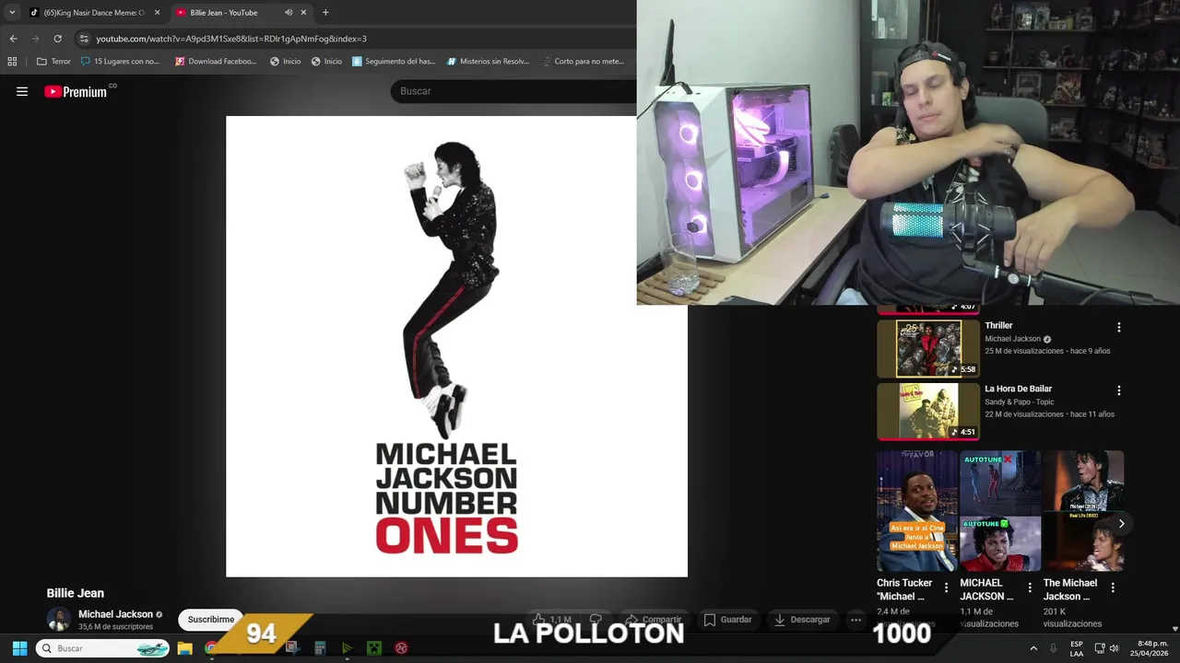Open options for Chris Tucker short
Image resolution: width=1180 pixels, height=663 pixels.
(946, 587)
